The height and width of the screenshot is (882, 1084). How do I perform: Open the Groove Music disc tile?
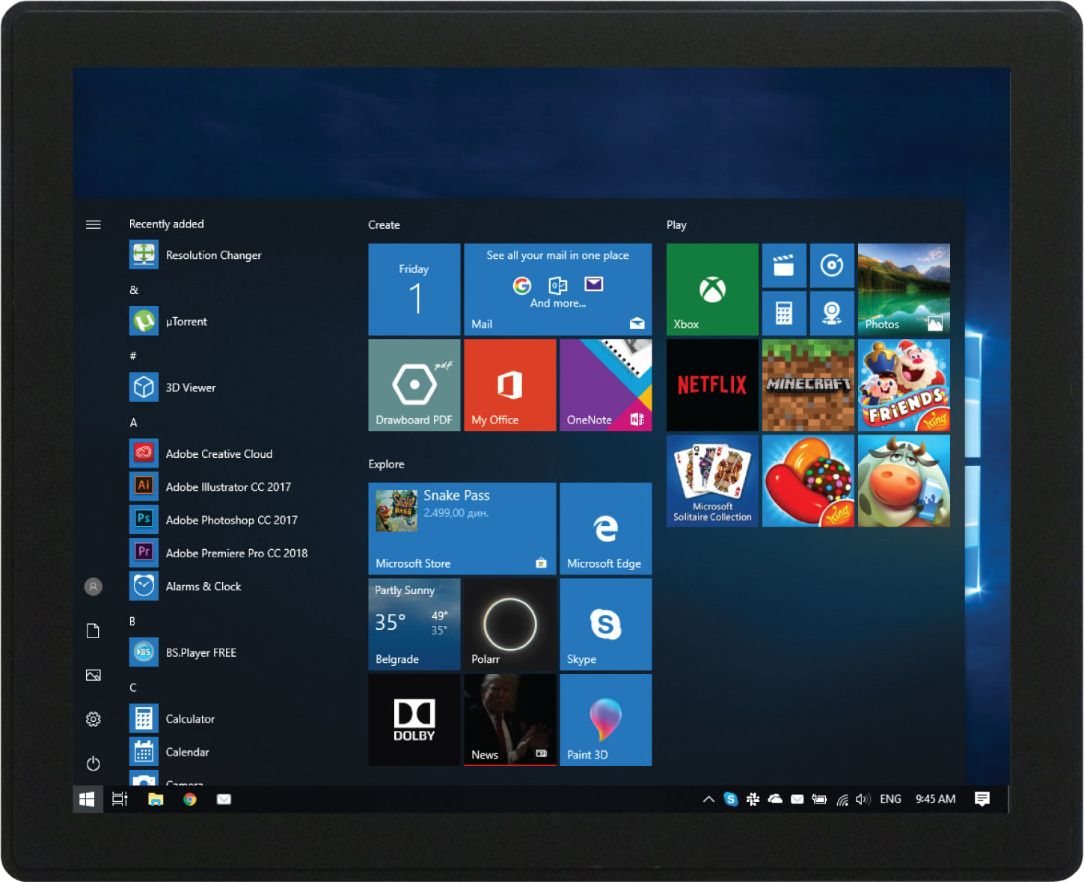tap(832, 266)
